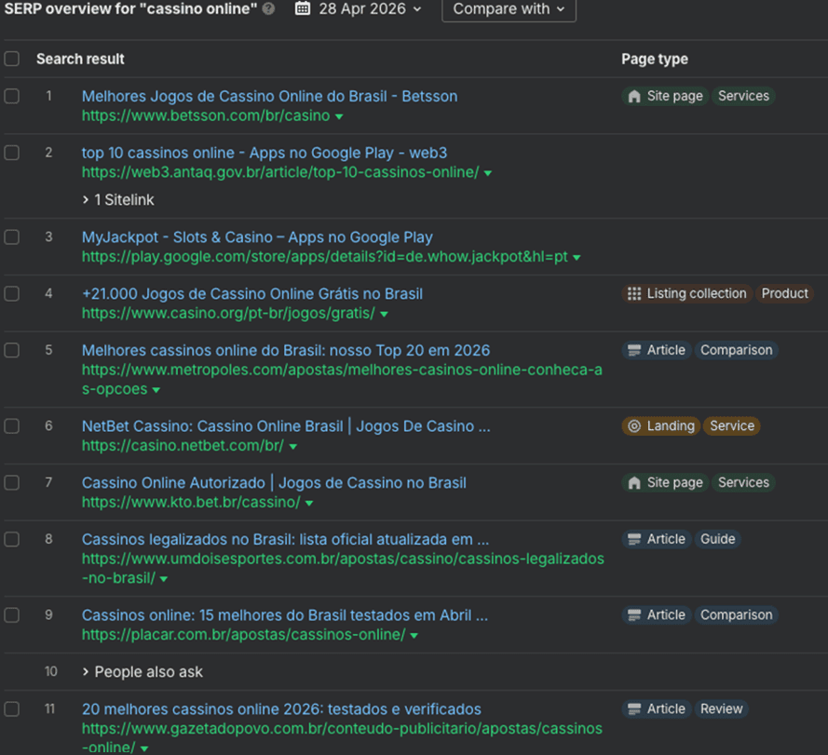This screenshot has height=755, width=828.
Task: Open the Cassinos legalizados no Brasil title
Action: tap(285, 539)
